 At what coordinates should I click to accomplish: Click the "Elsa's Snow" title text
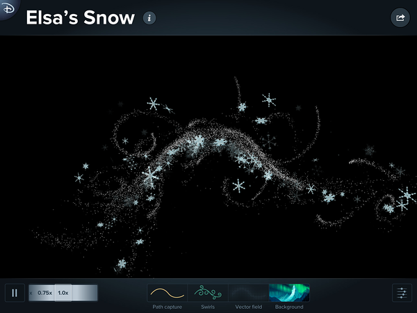80,18
